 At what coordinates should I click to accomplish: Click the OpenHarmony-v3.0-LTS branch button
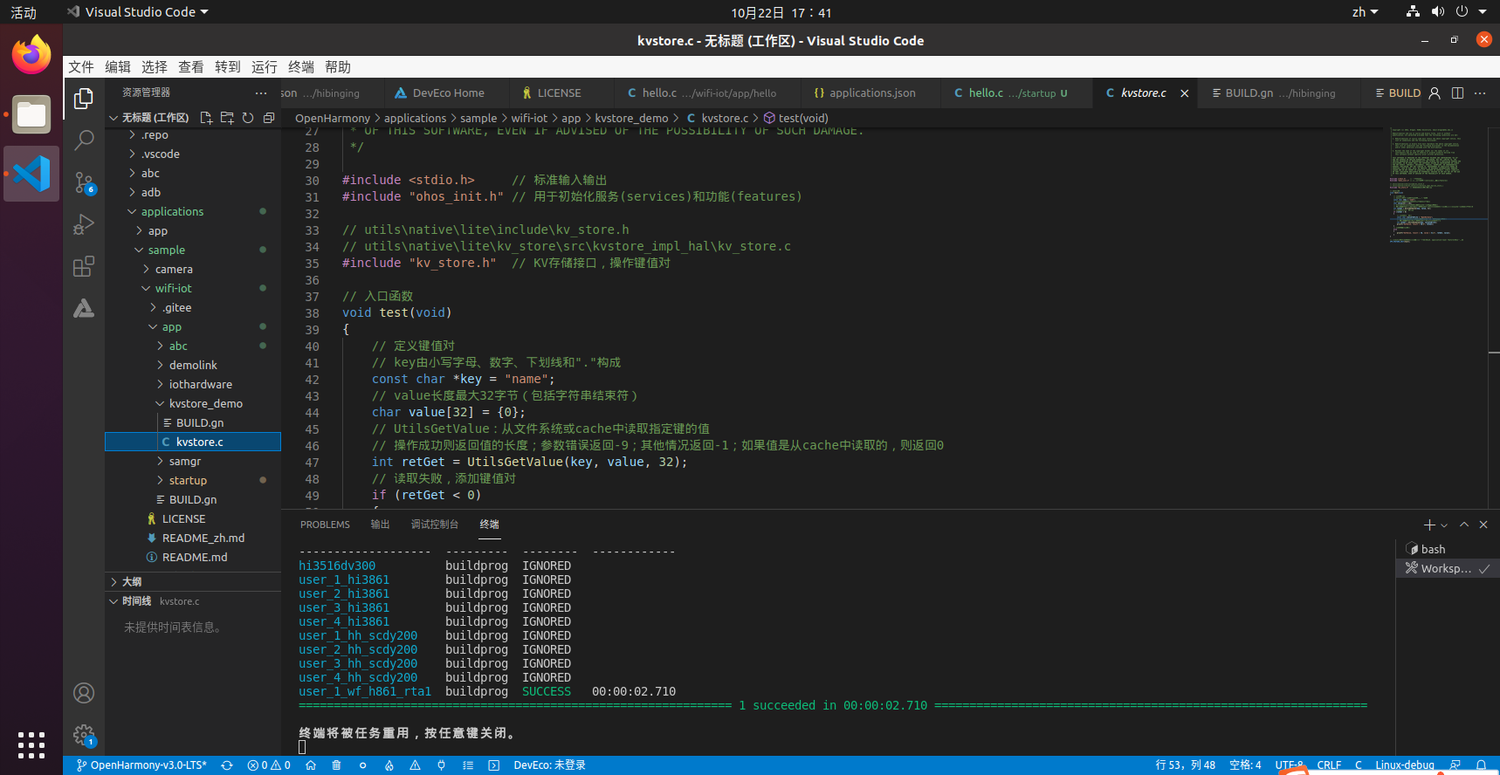(141, 765)
